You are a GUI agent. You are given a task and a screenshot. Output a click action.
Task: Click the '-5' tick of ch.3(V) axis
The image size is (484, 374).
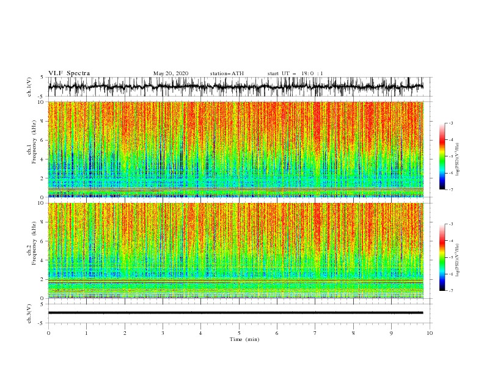click(x=42, y=323)
